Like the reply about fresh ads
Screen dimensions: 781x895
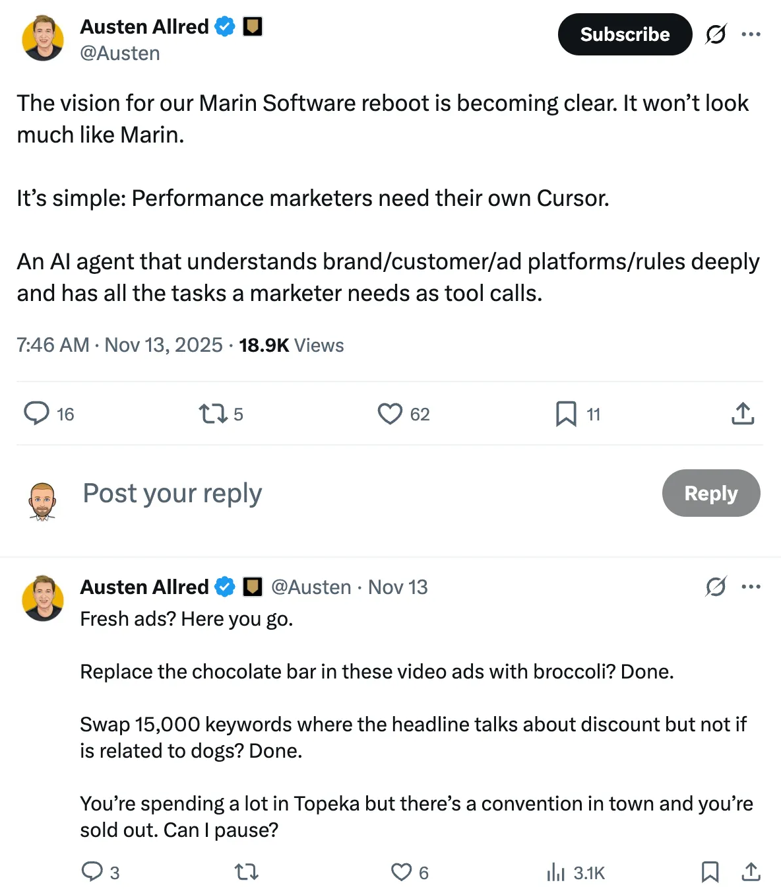coord(400,872)
